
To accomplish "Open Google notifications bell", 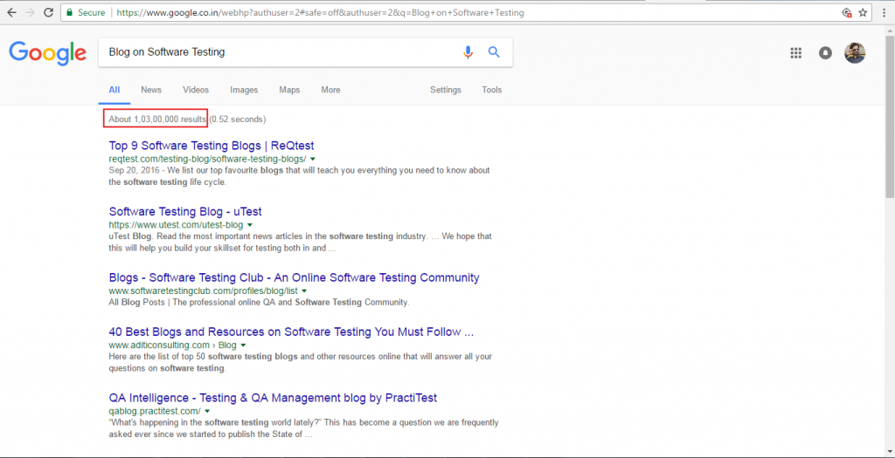I will [x=825, y=53].
